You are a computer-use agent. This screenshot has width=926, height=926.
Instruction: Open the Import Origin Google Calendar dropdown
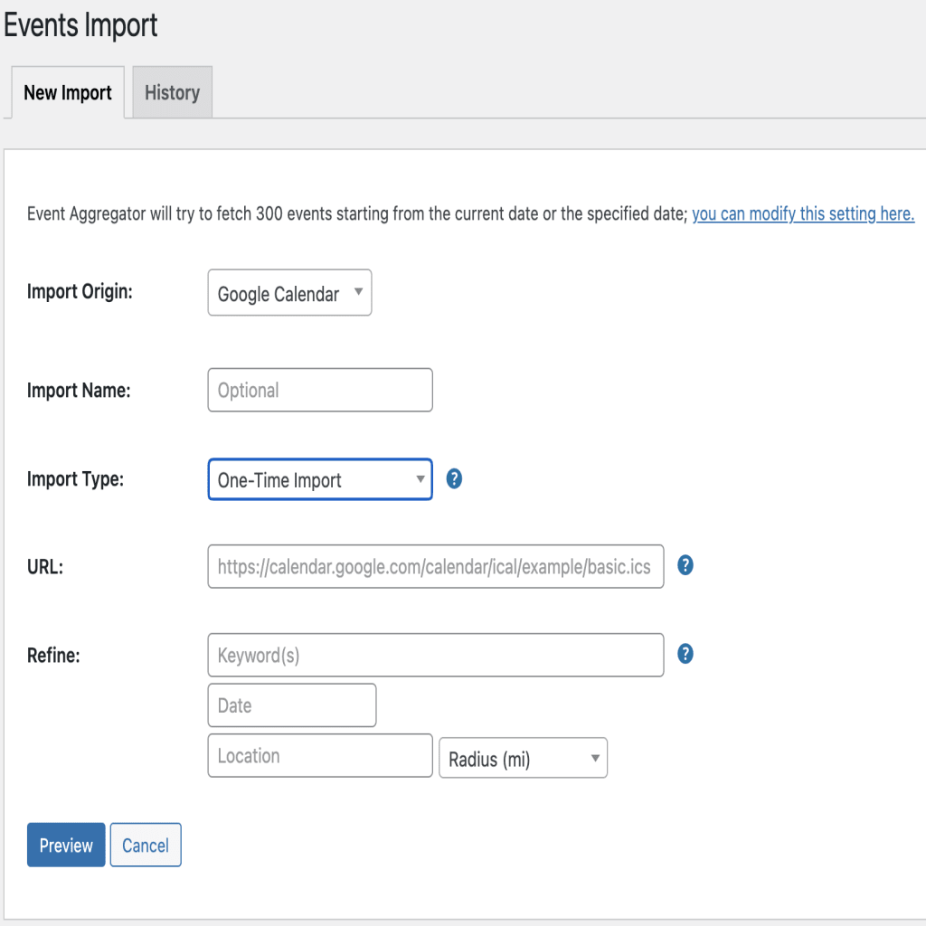(289, 293)
